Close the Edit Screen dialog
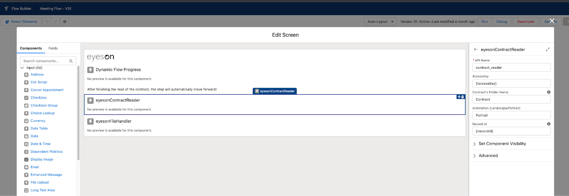The image size is (569, 196). coord(552,21)
